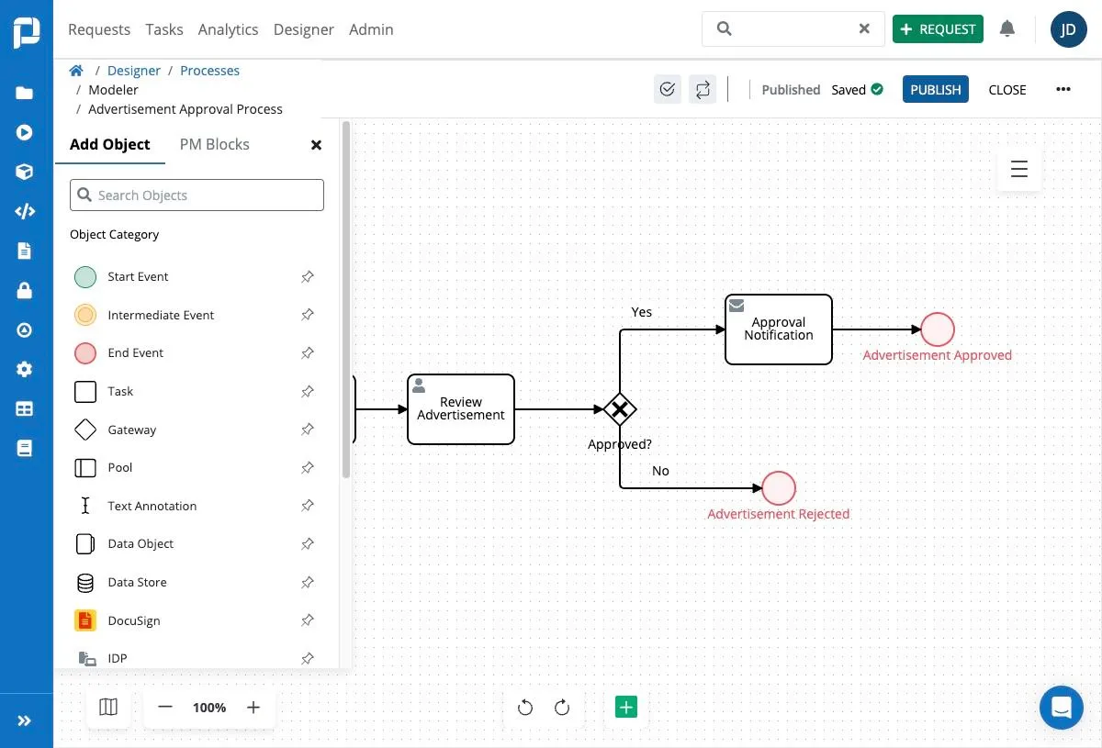Open the ellipsis more options menu

tap(1063, 89)
